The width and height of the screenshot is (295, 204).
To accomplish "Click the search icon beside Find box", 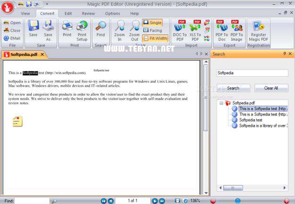I will click(54, 201).
